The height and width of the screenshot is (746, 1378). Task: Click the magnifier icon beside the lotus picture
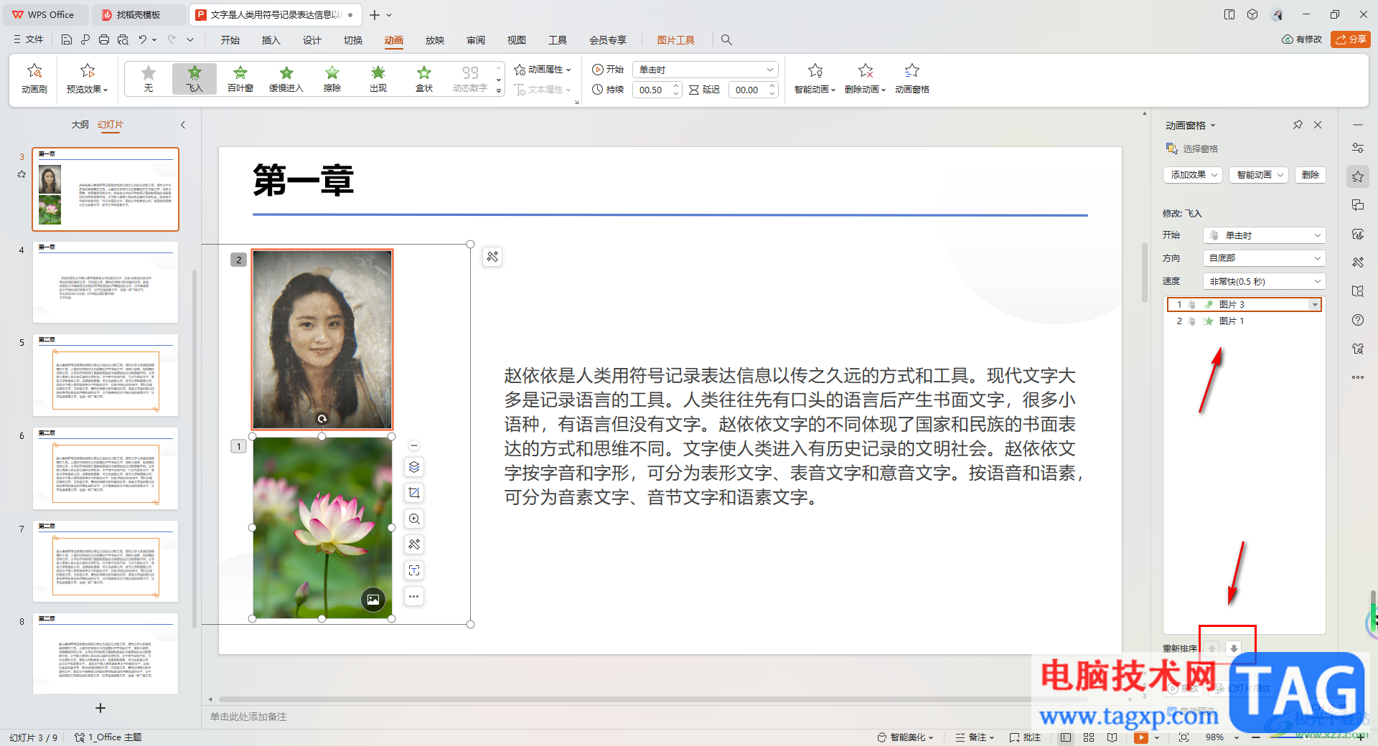click(x=414, y=519)
